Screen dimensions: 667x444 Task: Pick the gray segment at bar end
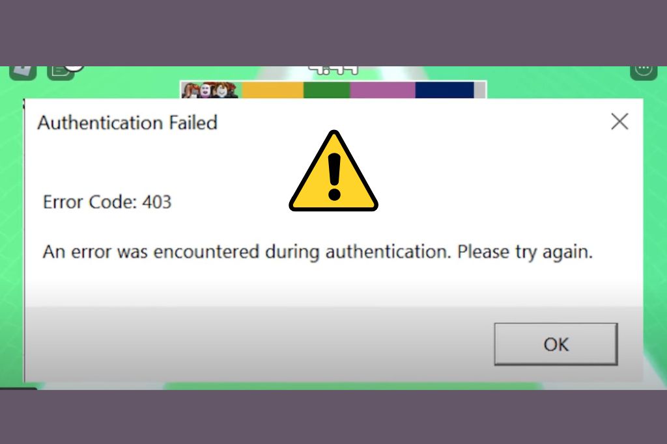pos(479,90)
